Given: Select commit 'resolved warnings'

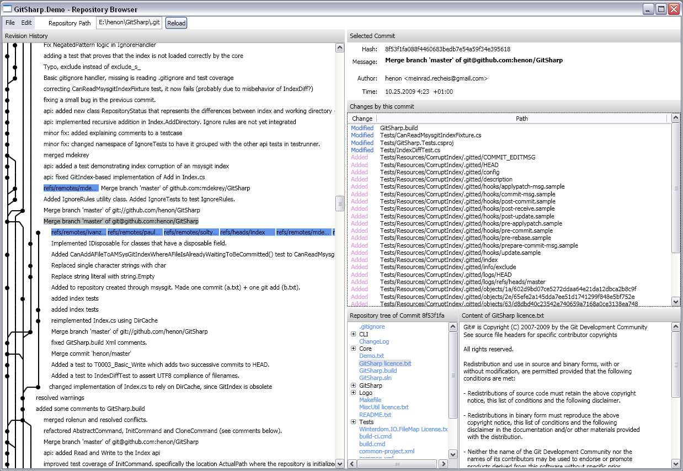Looking at the screenshot, I should point(60,398).
